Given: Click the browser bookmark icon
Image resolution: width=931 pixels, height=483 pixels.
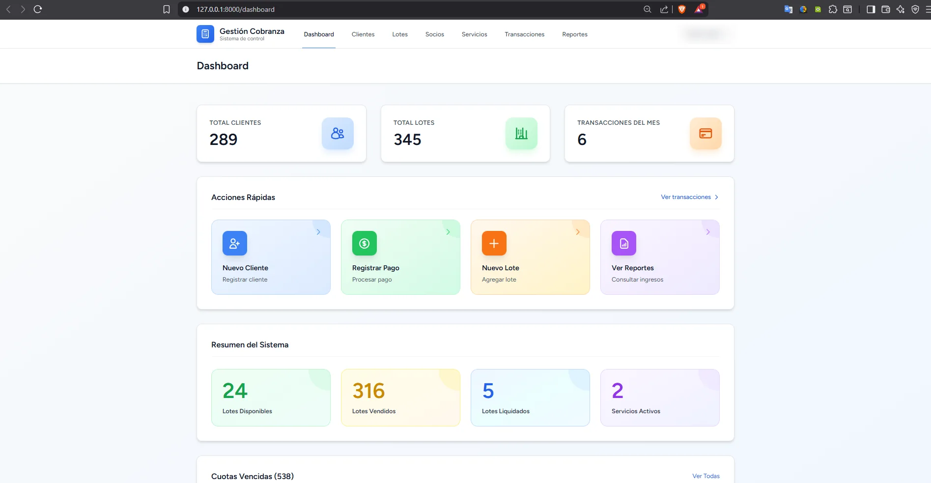Looking at the screenshot, I should click(167, 9).
